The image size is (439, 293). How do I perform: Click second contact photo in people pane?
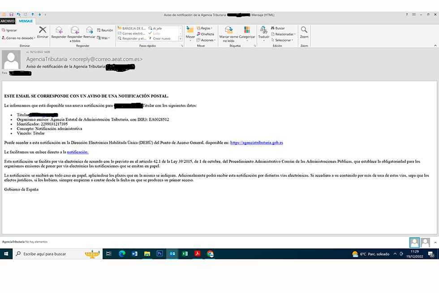click(425, 243)
